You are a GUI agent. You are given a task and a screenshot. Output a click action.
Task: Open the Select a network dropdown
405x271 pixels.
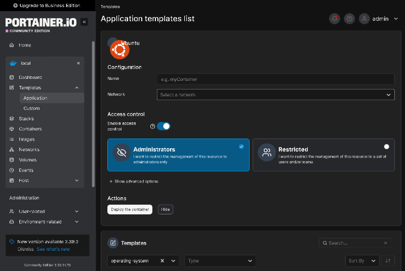tap(275, 95)
